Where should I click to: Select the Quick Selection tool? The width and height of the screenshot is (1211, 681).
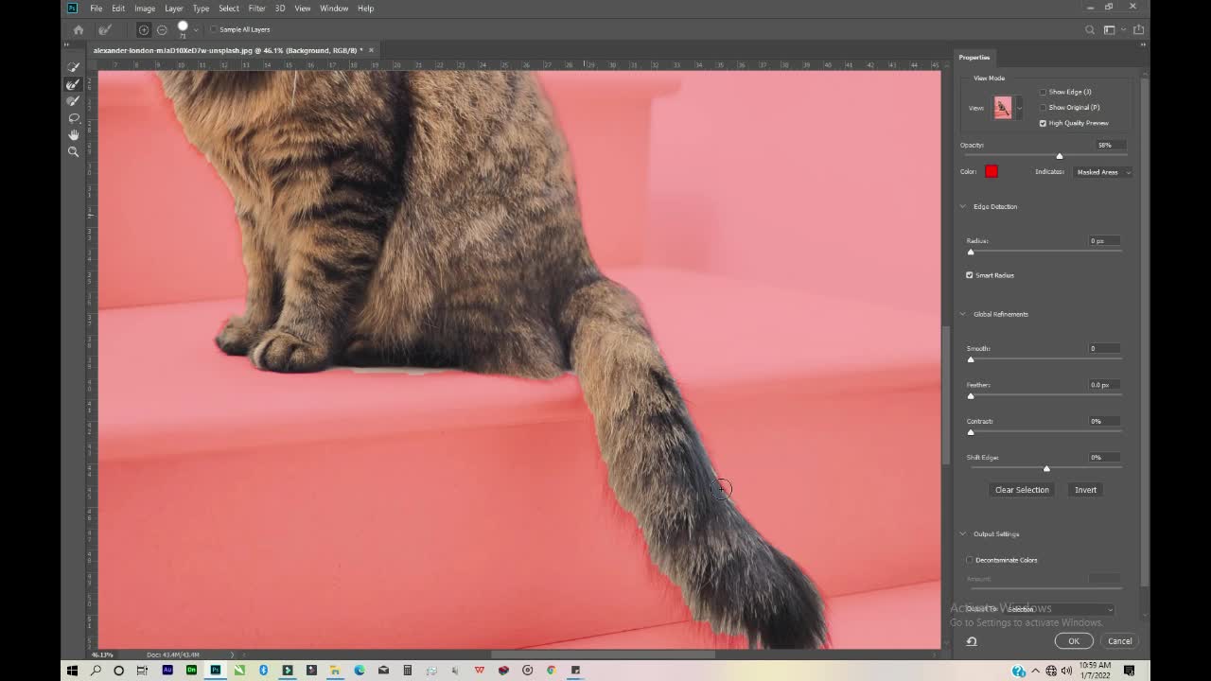click(74, 67)
